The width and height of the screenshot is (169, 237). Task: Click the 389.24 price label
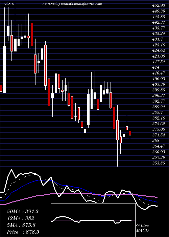pyautogui.click(x=159, y=107)
